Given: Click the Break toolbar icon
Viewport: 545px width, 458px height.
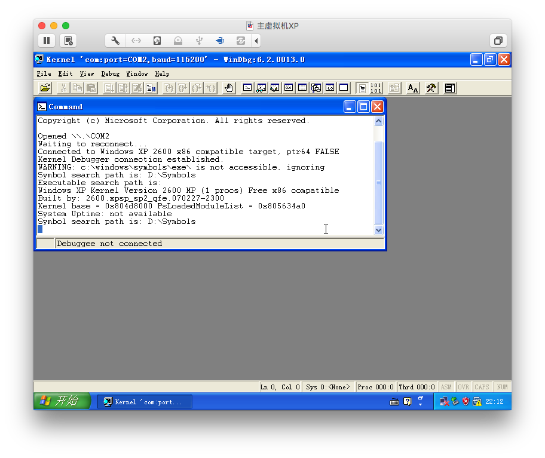Looking at the screenshot, I should (151, 88).
